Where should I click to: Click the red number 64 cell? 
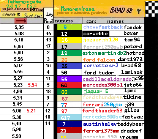(x=70, y=85)
